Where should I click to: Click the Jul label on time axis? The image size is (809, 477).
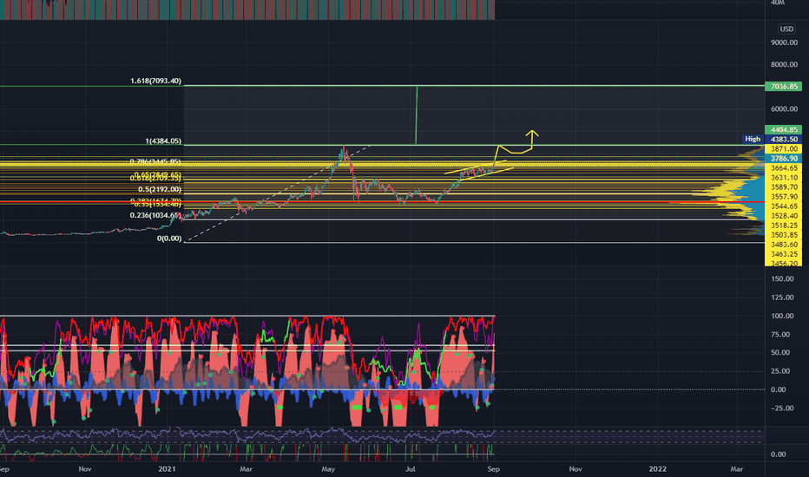(x=411, y=468)
